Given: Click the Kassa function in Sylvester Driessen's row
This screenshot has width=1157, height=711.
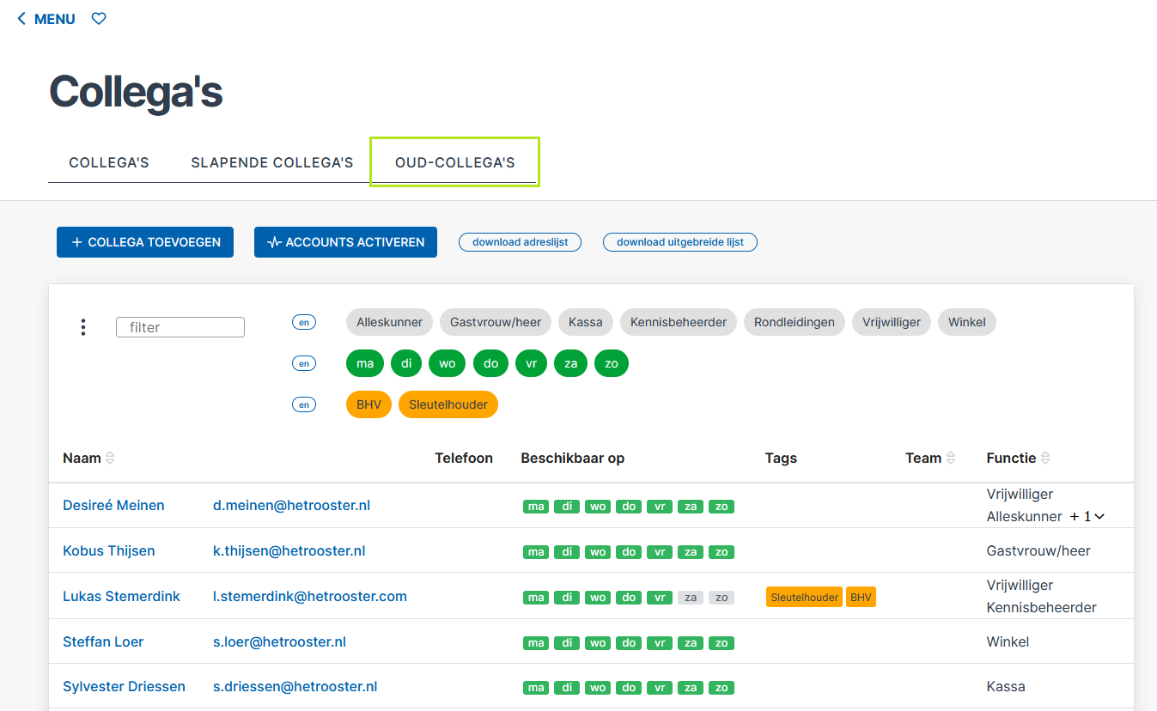Looking at the screenshot, I should [1006, 686].
